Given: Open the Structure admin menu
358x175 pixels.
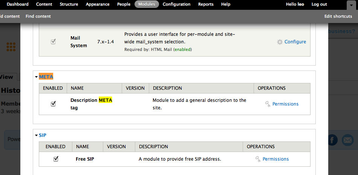Looking at the screenshot, I should point(69,4).
